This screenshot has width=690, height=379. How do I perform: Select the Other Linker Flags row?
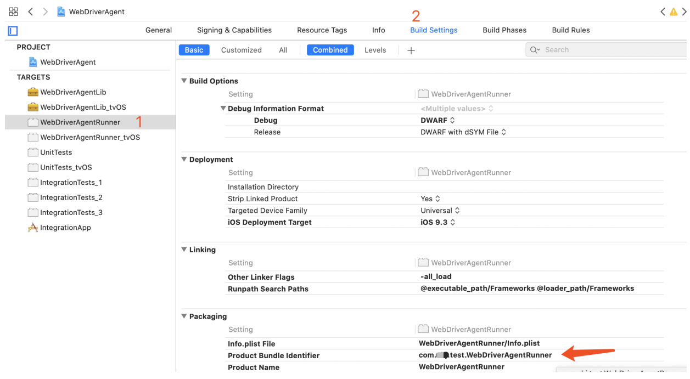tap(444, 277)
